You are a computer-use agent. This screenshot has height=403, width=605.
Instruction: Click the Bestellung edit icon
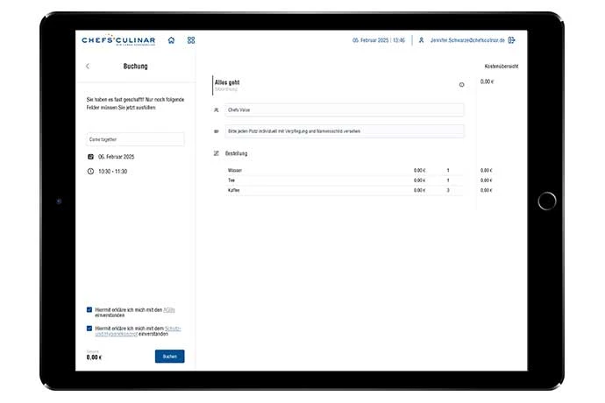pos(217,153)
